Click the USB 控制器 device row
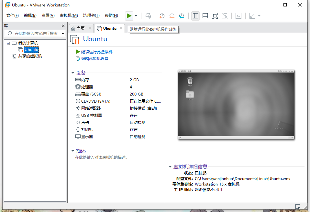The height and width of the screenshot is (212, 310). pyautogui.click(x=118, y=116)
